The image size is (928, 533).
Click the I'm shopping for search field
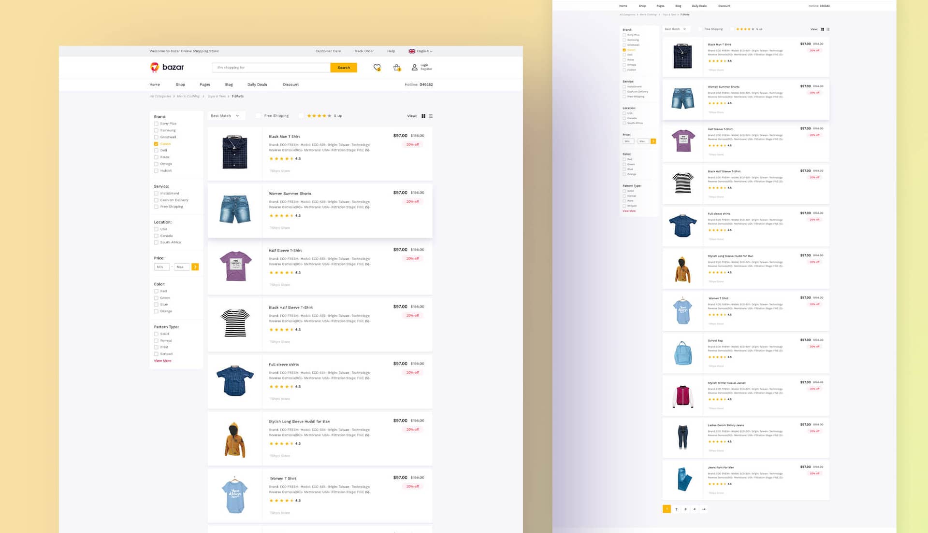tap(271, 68)
